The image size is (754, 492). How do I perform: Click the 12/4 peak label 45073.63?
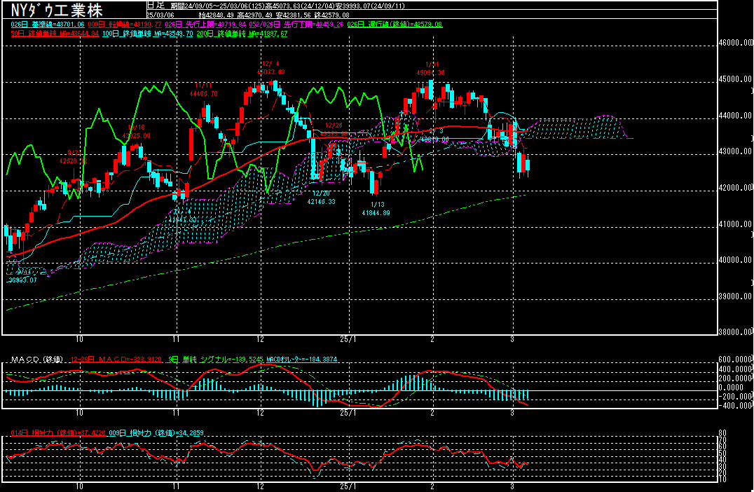coord(270,72)
